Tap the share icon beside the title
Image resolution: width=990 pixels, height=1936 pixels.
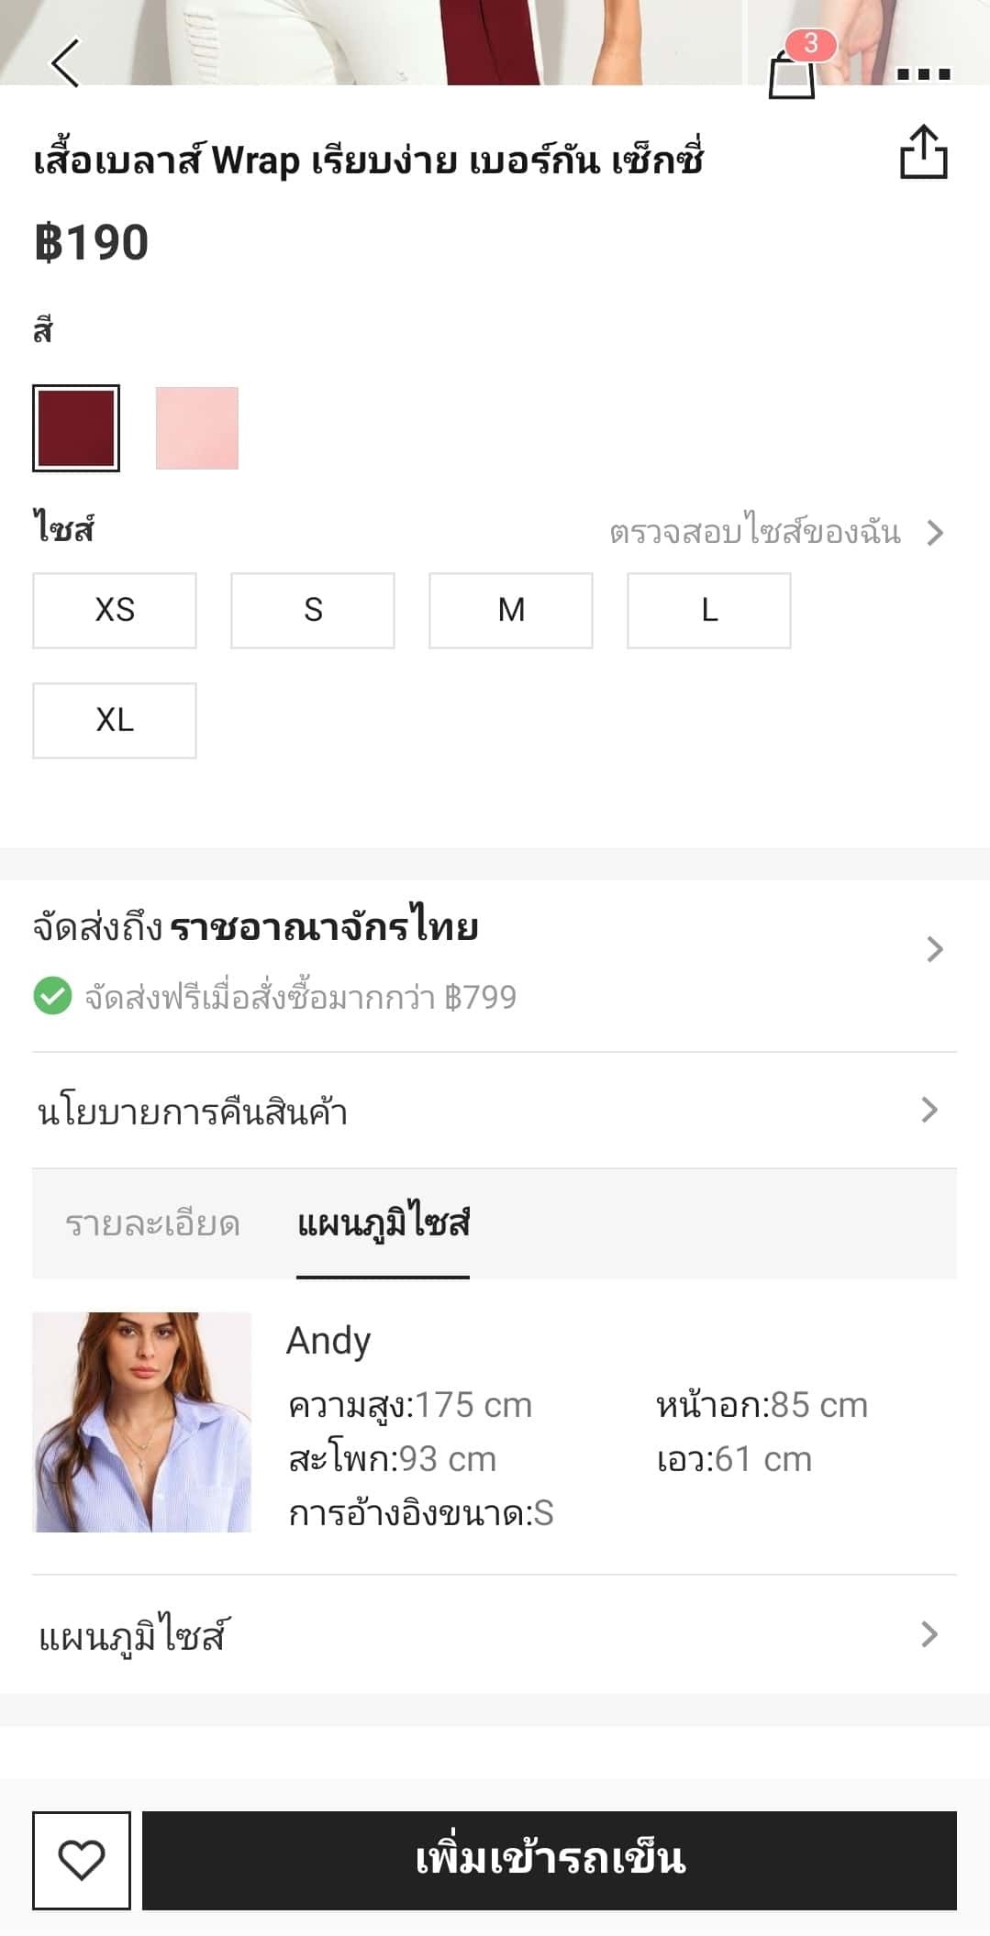923,153
